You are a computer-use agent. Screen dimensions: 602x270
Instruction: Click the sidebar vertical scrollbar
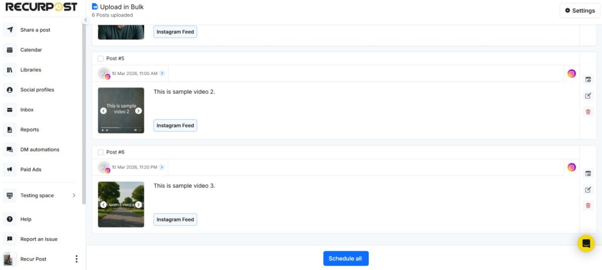pyautogui.click(x=84, y=115)
